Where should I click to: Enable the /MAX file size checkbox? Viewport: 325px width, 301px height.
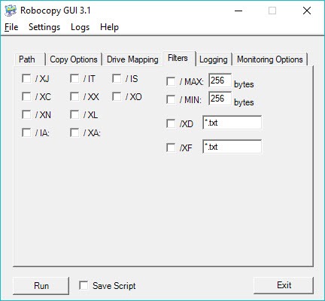pyautogui.click(x=171, y=81)
